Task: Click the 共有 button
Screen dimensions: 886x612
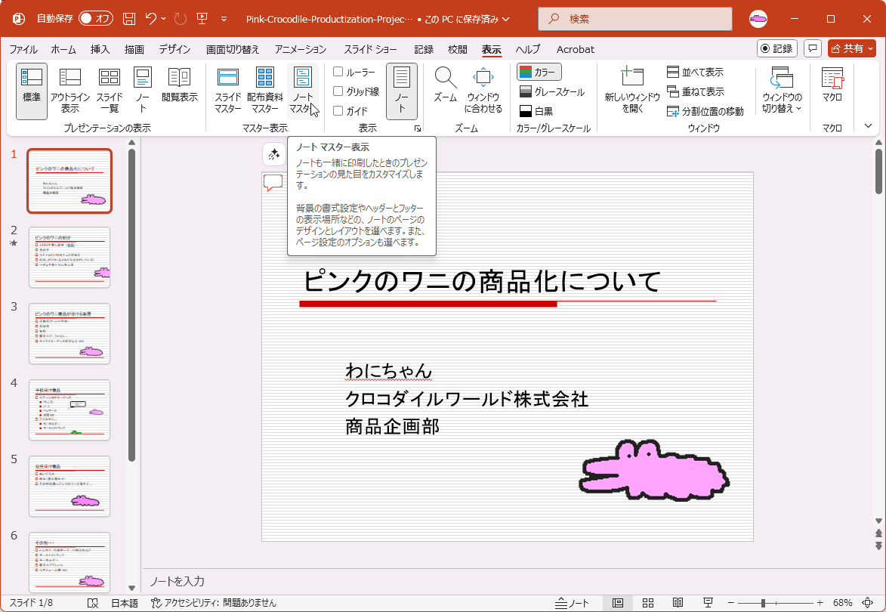Action: point(852,48)
